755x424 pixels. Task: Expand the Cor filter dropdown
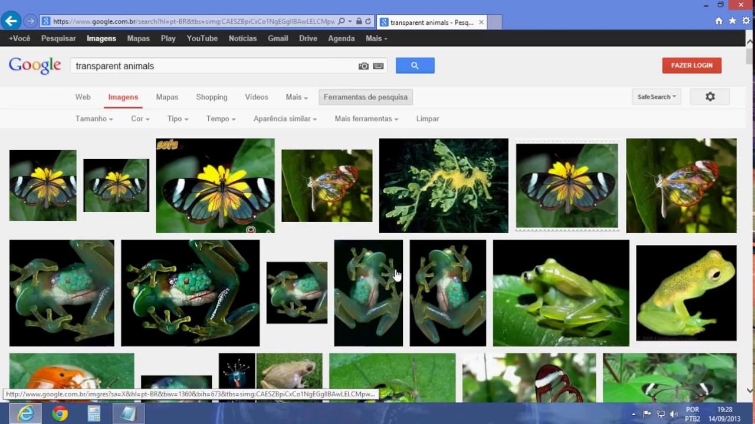[140, 118]
